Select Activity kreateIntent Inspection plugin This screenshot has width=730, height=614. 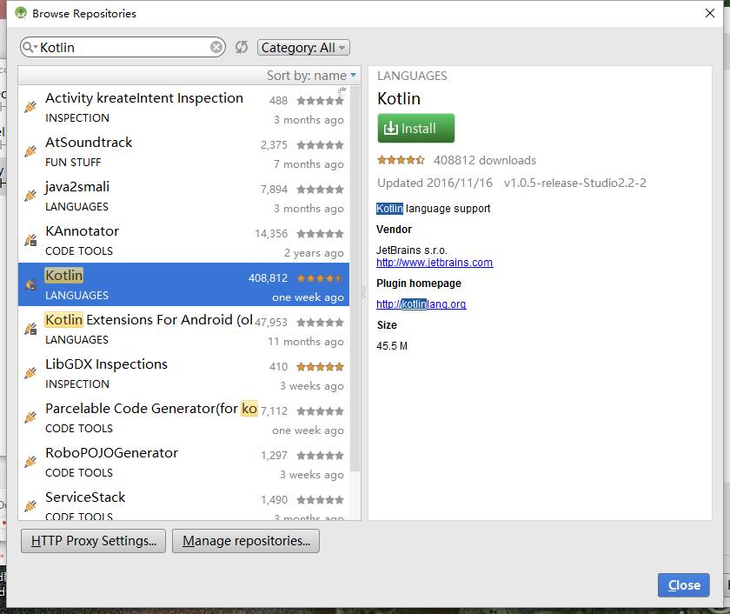click(x=183, y=107)
